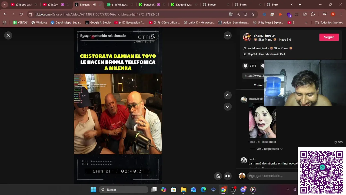This screenshot has height=195, width=346.
Task: Open Microsoft Edge from taskbar
Action: [203, 190]
